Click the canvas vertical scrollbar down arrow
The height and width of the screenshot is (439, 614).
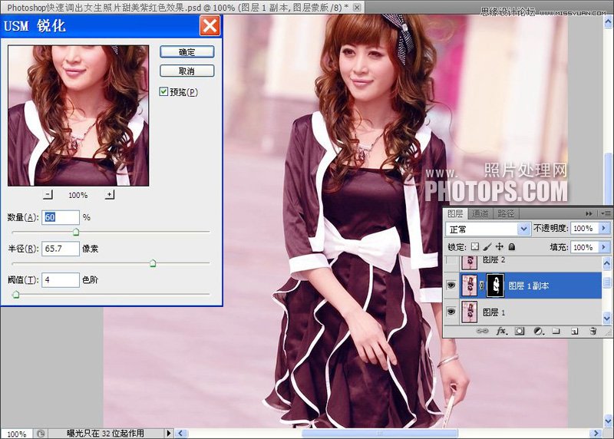click(609, 421)
